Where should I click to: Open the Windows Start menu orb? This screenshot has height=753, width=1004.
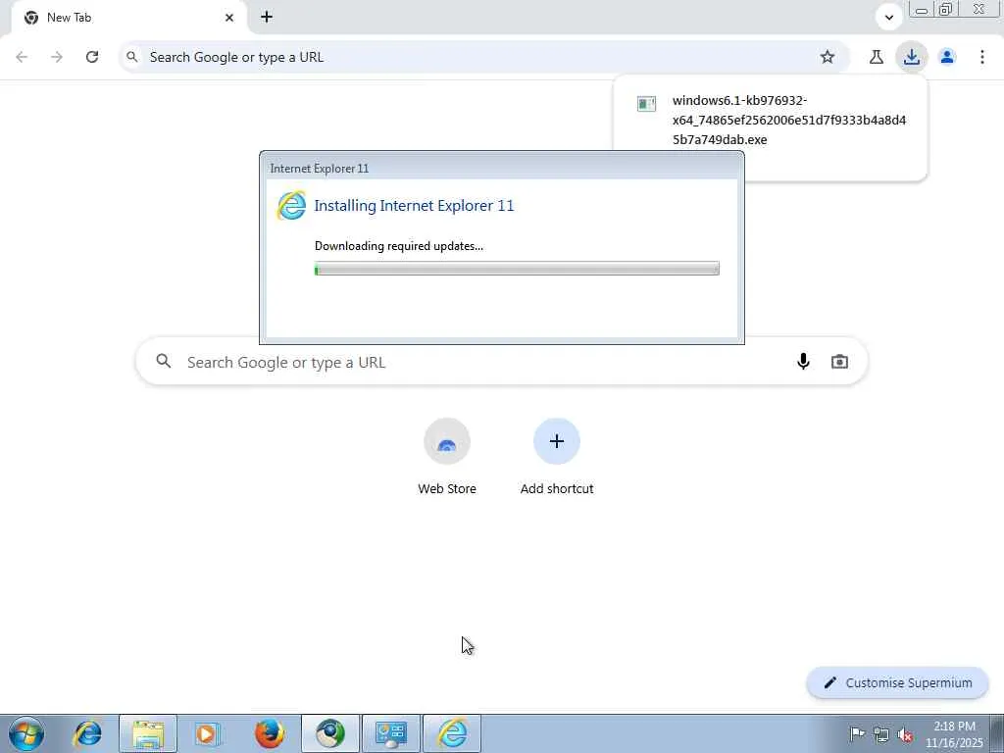pyautogui.click(x=26, y=733)
